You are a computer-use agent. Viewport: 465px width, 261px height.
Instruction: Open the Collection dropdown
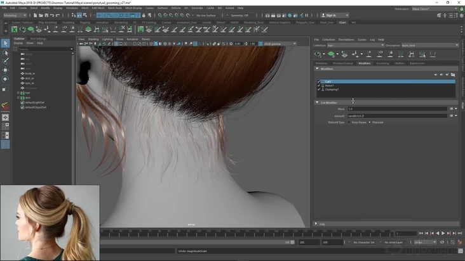[x=355, y=45]
